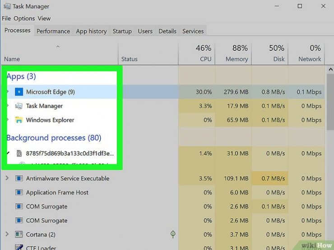Image resolution: width=334 pixels, height=250 pixels.
Task: Expand the Microsoft Edge (9) group
Action: pyautogui.click(x=8, y=91)
